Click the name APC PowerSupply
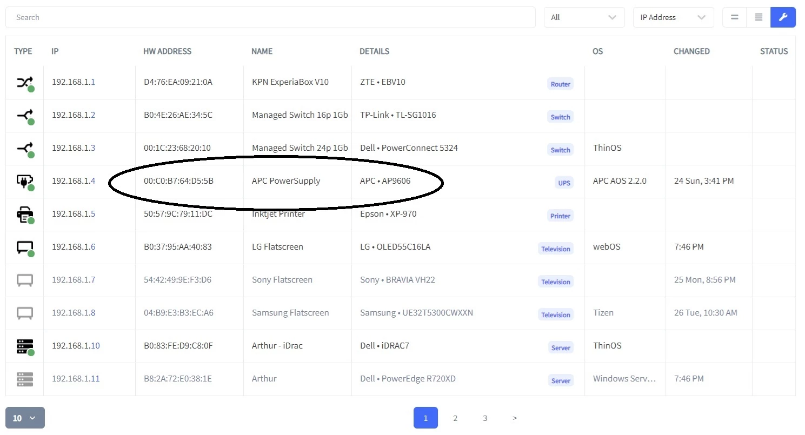Screen dimensions: 805x435 (x=286, y=181)
